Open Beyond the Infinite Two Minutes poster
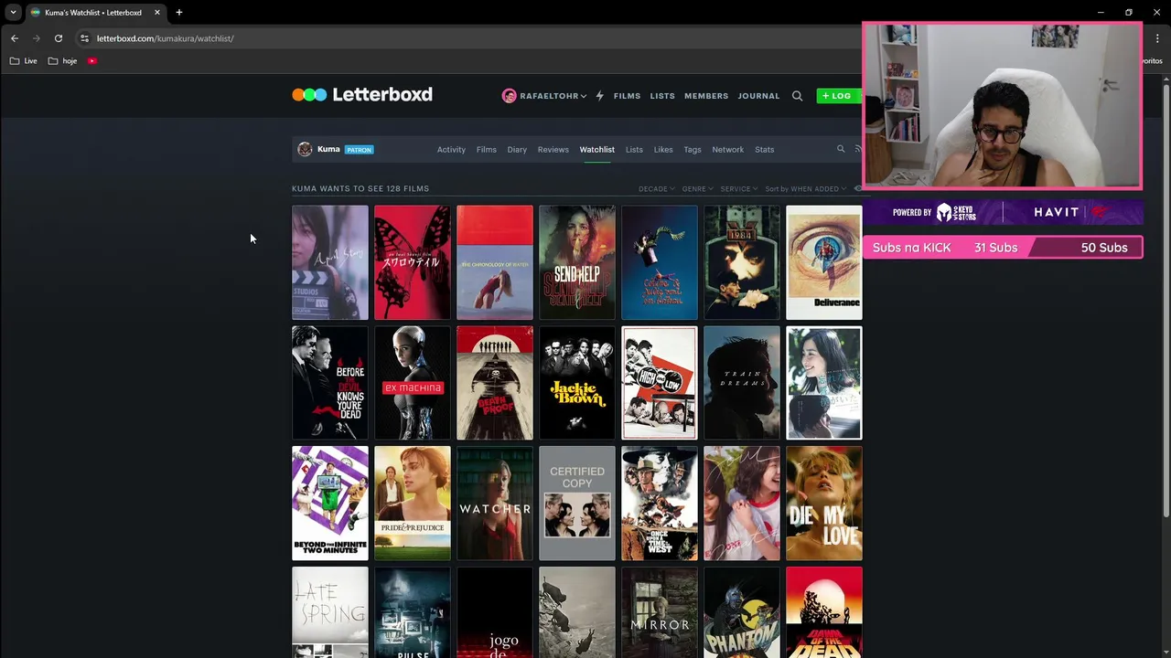 tap(330, 504)
